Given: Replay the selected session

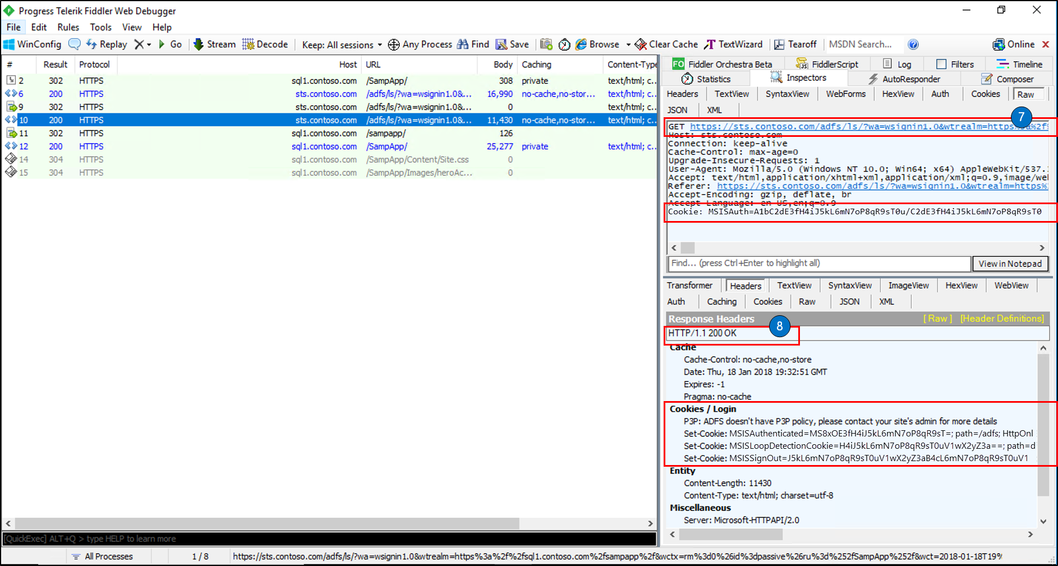Looking at the screenshot, I should [107, 44].
